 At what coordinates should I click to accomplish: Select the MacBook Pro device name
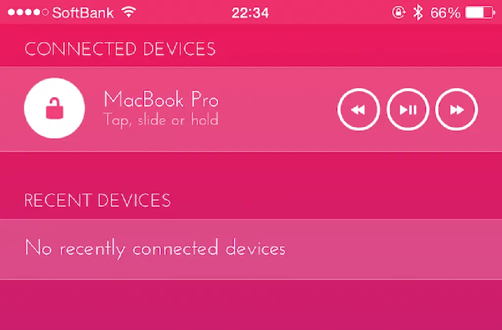tap(161, 99)
